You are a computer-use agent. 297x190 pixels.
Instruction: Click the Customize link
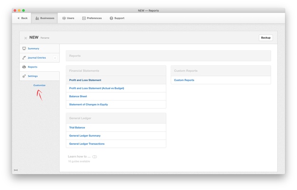click(39, 85)
